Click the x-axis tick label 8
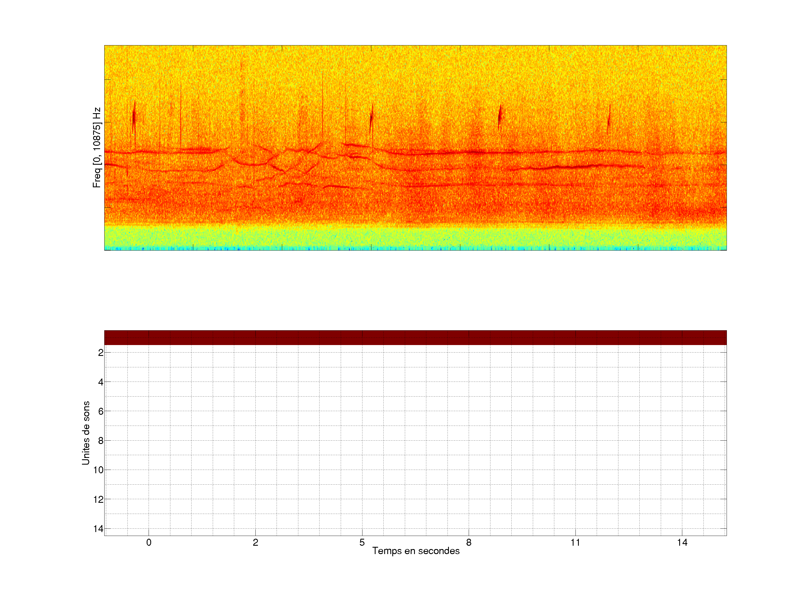The height and width of the screenshot is (602, 803). click(x=469, y=542)
